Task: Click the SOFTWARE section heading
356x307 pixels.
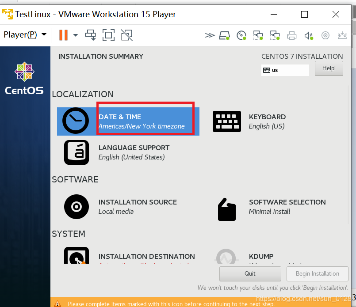Action: pyautogui.click(x=75, y=179)
